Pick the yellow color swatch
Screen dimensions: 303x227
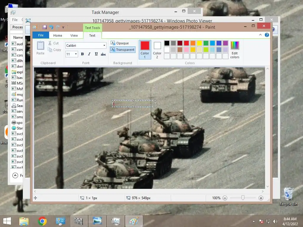pos(199,43)
